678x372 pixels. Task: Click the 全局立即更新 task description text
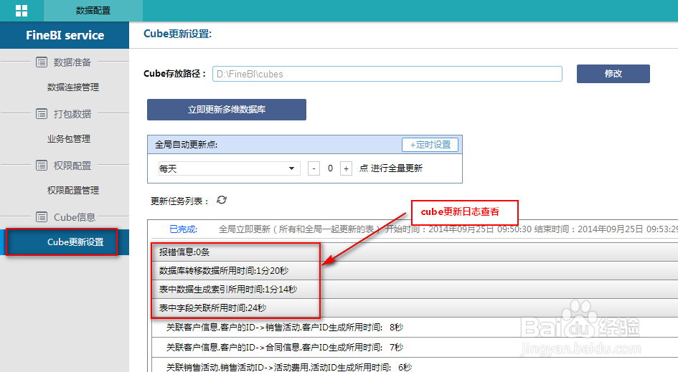point(300,229)
